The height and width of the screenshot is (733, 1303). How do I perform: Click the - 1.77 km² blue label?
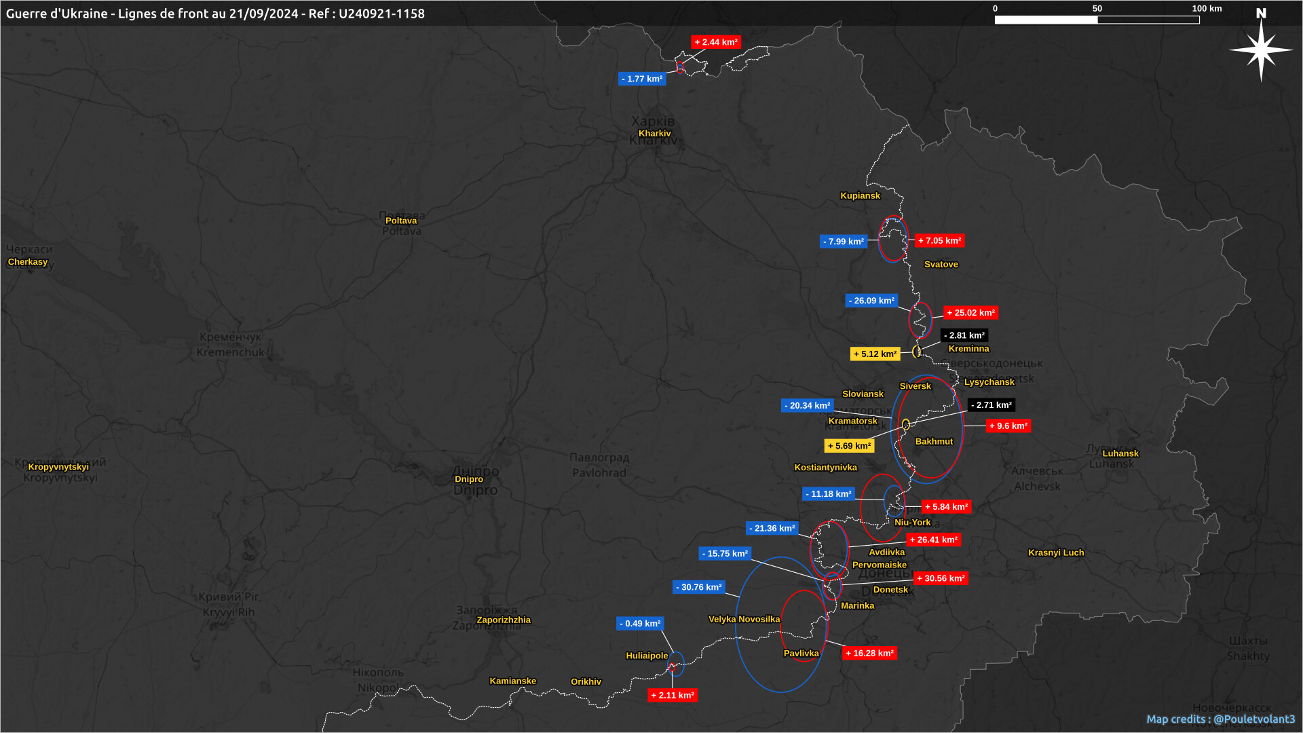642,79
